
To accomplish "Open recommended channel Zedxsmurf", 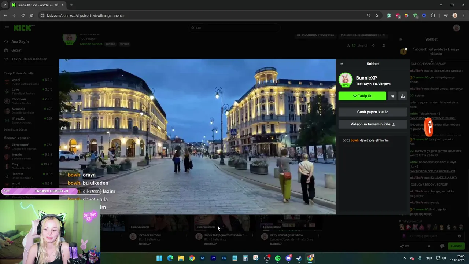I will tap(29, 147).
